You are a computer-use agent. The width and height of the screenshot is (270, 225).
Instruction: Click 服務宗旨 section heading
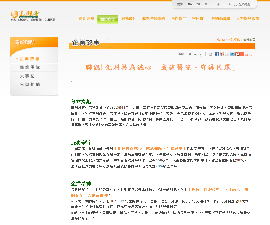coord(81,142)
